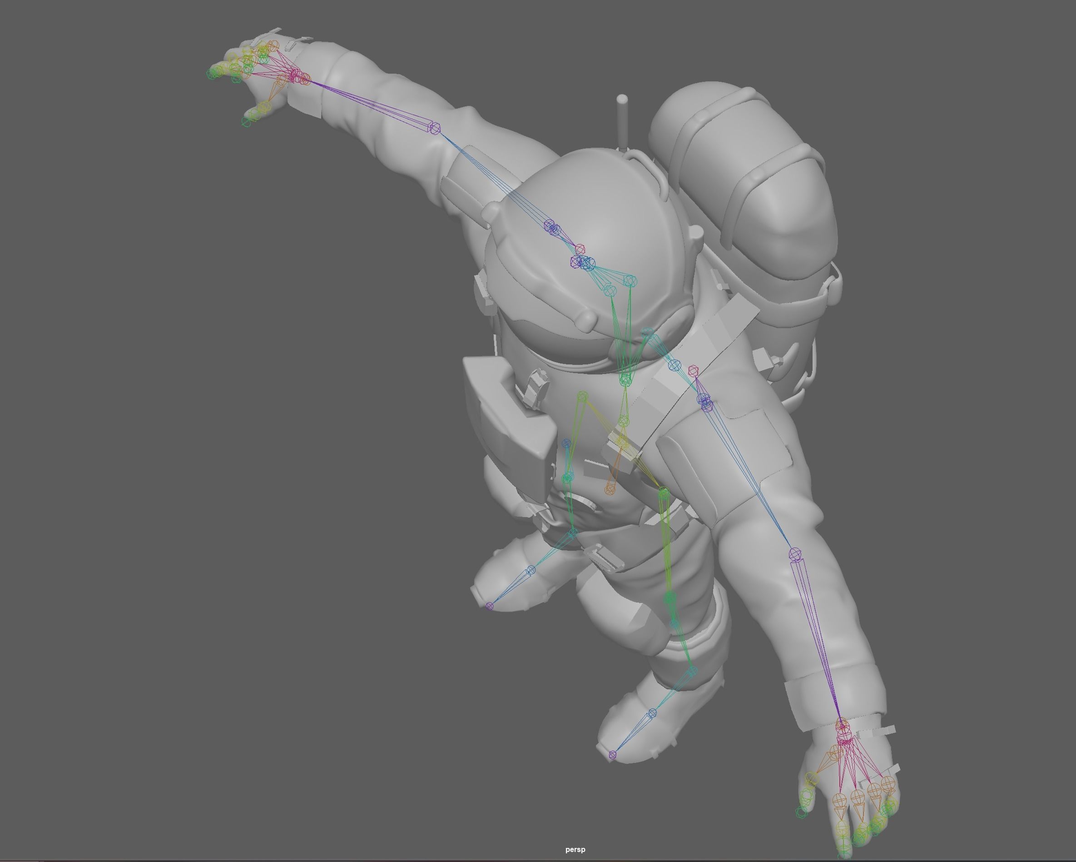Pick the lowered arm's thumb tip joint
Viewport: 1076px width, 862px height.
pyautogui.click(x=801, y=812)
